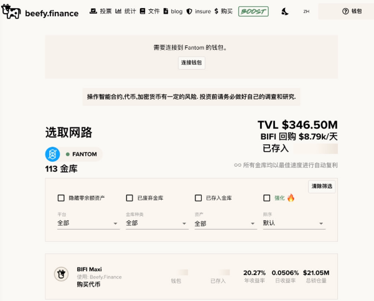
Task: Change the ZH language selector
Action: click(x=306, y=11)
